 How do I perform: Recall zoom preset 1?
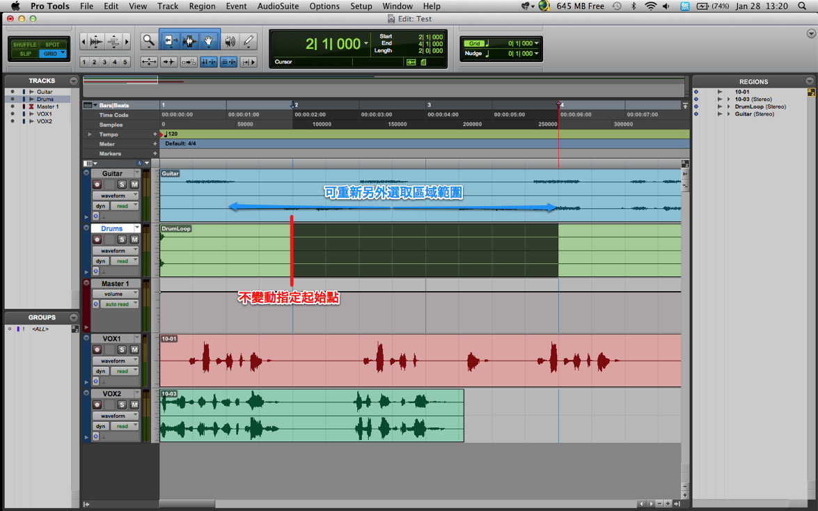coord(84,61)
